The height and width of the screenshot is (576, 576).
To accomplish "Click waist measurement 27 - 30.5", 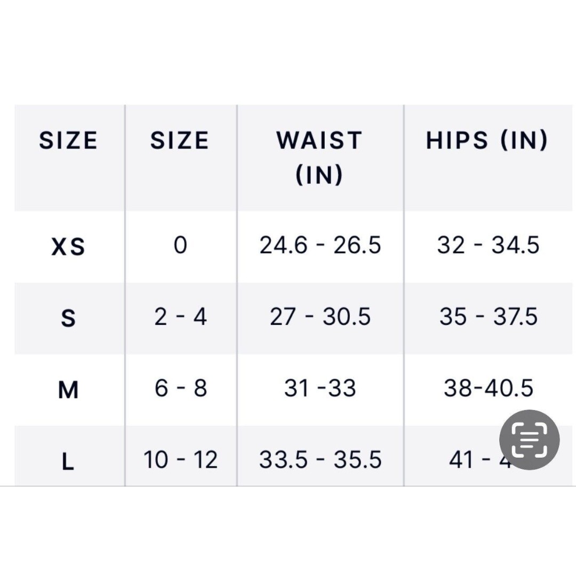I will click(x=321, y=317).
